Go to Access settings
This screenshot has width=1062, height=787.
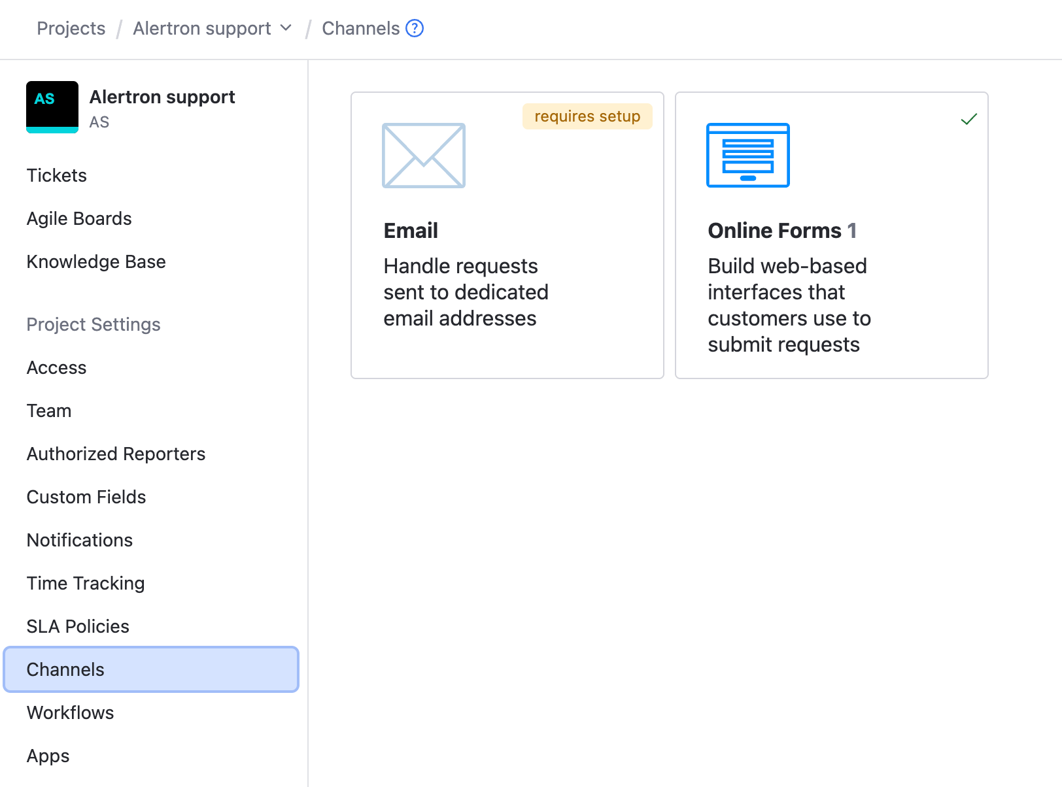point(56,367)
